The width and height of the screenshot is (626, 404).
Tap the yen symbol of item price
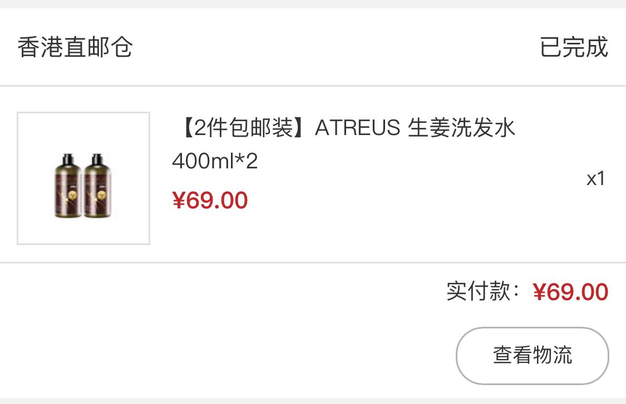[x=179, y=200]
